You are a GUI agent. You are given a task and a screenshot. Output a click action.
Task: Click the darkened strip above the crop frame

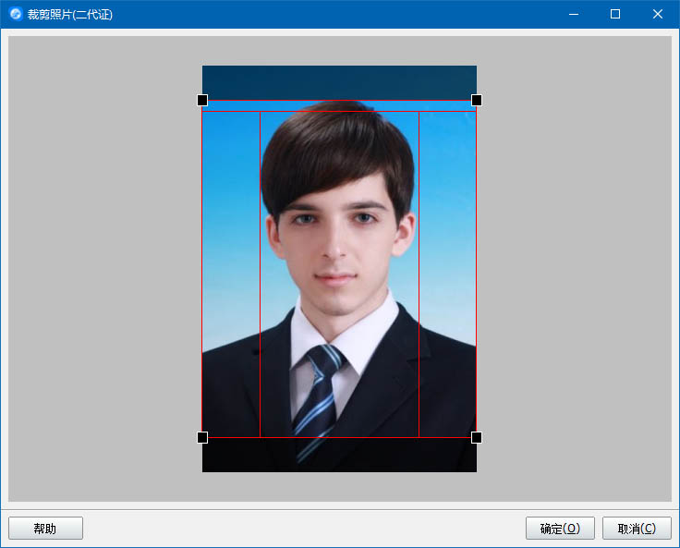click(x=339, y=81)
